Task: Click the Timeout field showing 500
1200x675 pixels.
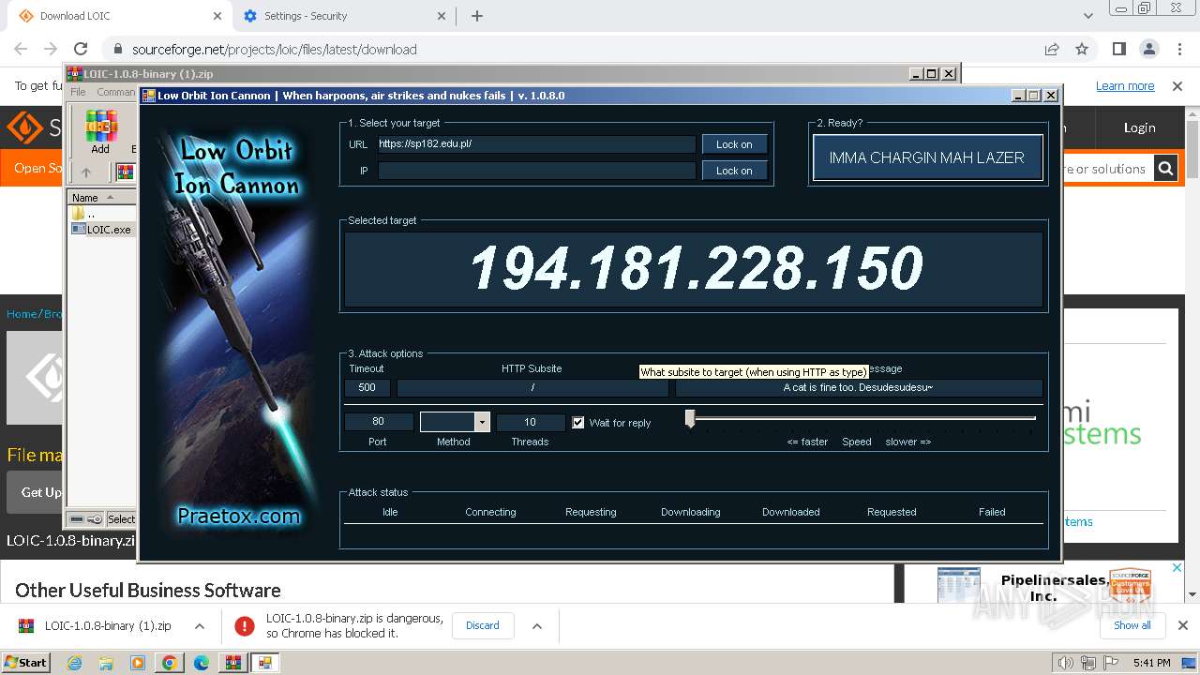Action: tap(367, 387)
